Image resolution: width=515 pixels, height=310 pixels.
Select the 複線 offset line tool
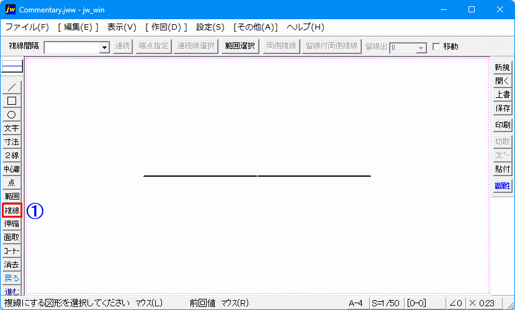[x=12, y=210]
